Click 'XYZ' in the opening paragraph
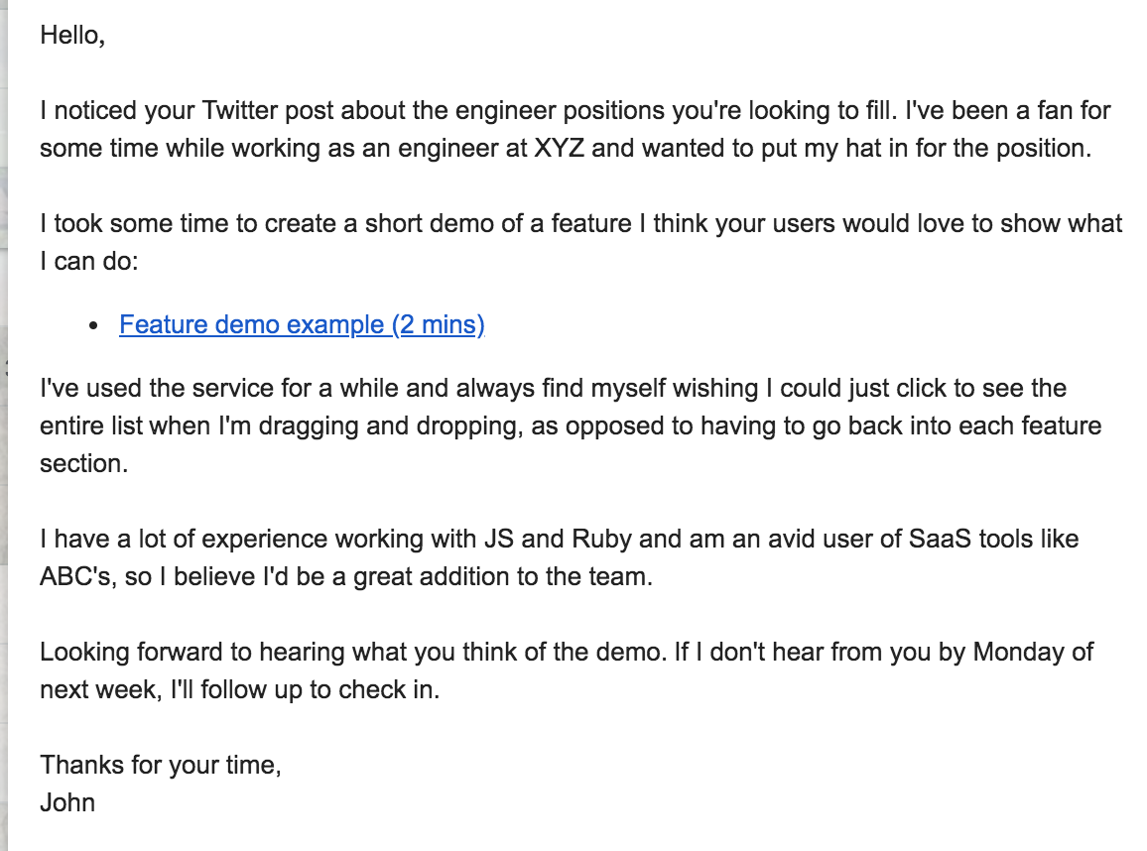Screen dimensions: 1147x851 [x=559, y=149]
